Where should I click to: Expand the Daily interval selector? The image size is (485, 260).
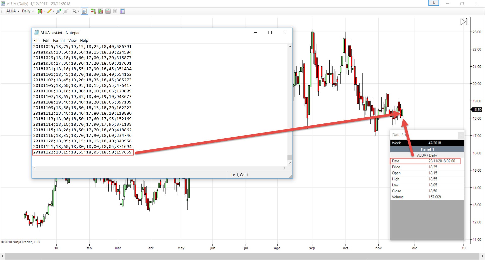click(28, 11)
